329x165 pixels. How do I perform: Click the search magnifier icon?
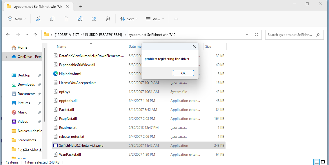[318, 35]
